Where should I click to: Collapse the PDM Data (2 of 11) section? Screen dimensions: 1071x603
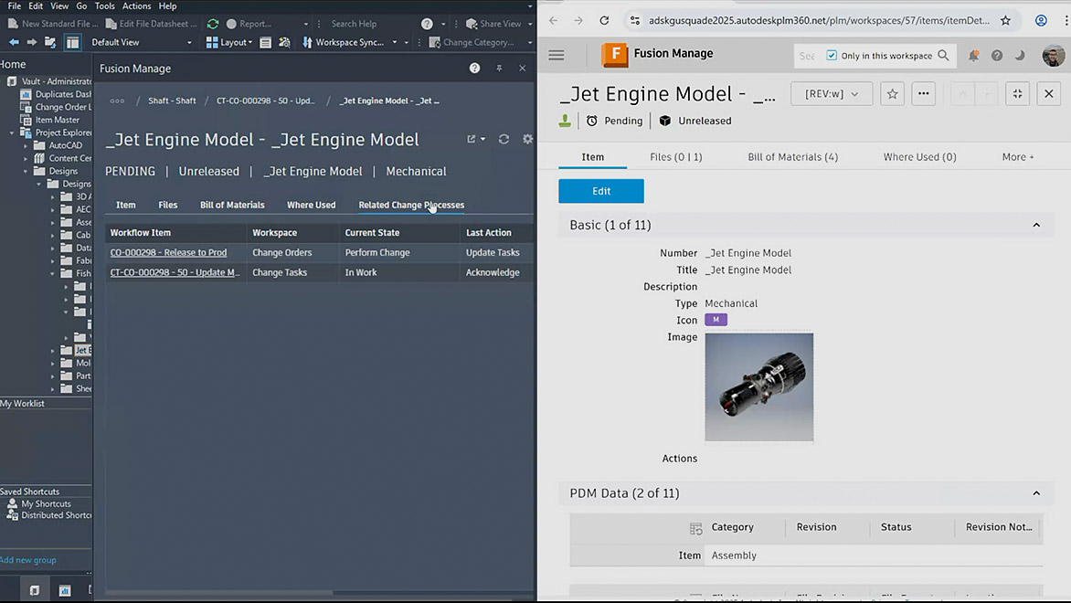(1036, 493)
